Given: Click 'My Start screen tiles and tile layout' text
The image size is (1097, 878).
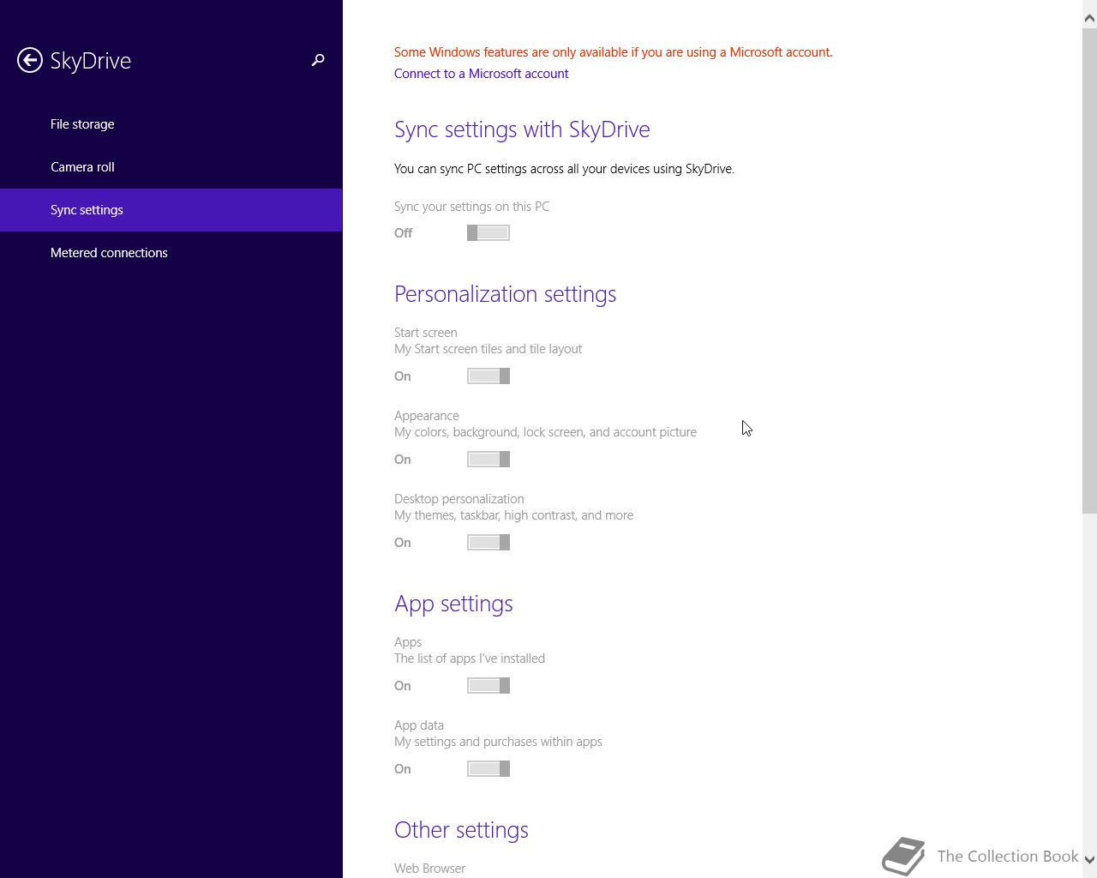Looking at the screenshot, I should pyautogui.click(x=488, y=349).
